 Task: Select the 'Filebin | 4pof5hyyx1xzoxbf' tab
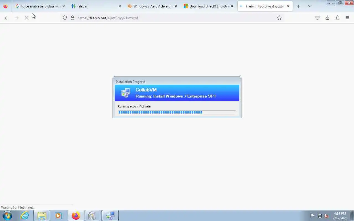click(x=265, y=6)
